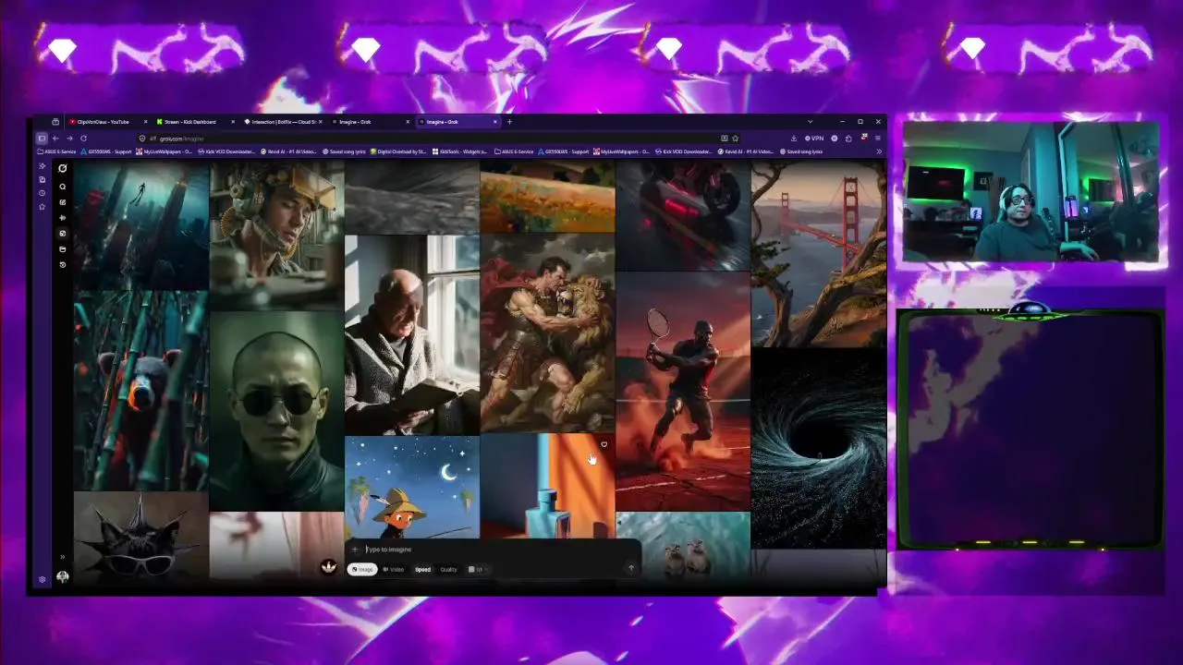The height and width of the screenshot is (665, 1183).
Task: Open browser sidebar bookmarks panel icon
Action: point(42,179)
